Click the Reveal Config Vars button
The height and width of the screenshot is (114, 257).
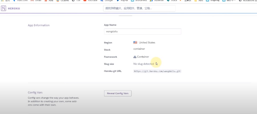[x=118, y=94]
